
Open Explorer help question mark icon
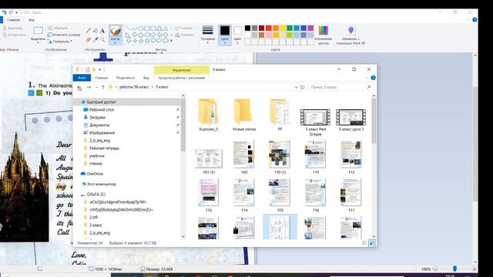click(373, 78)
